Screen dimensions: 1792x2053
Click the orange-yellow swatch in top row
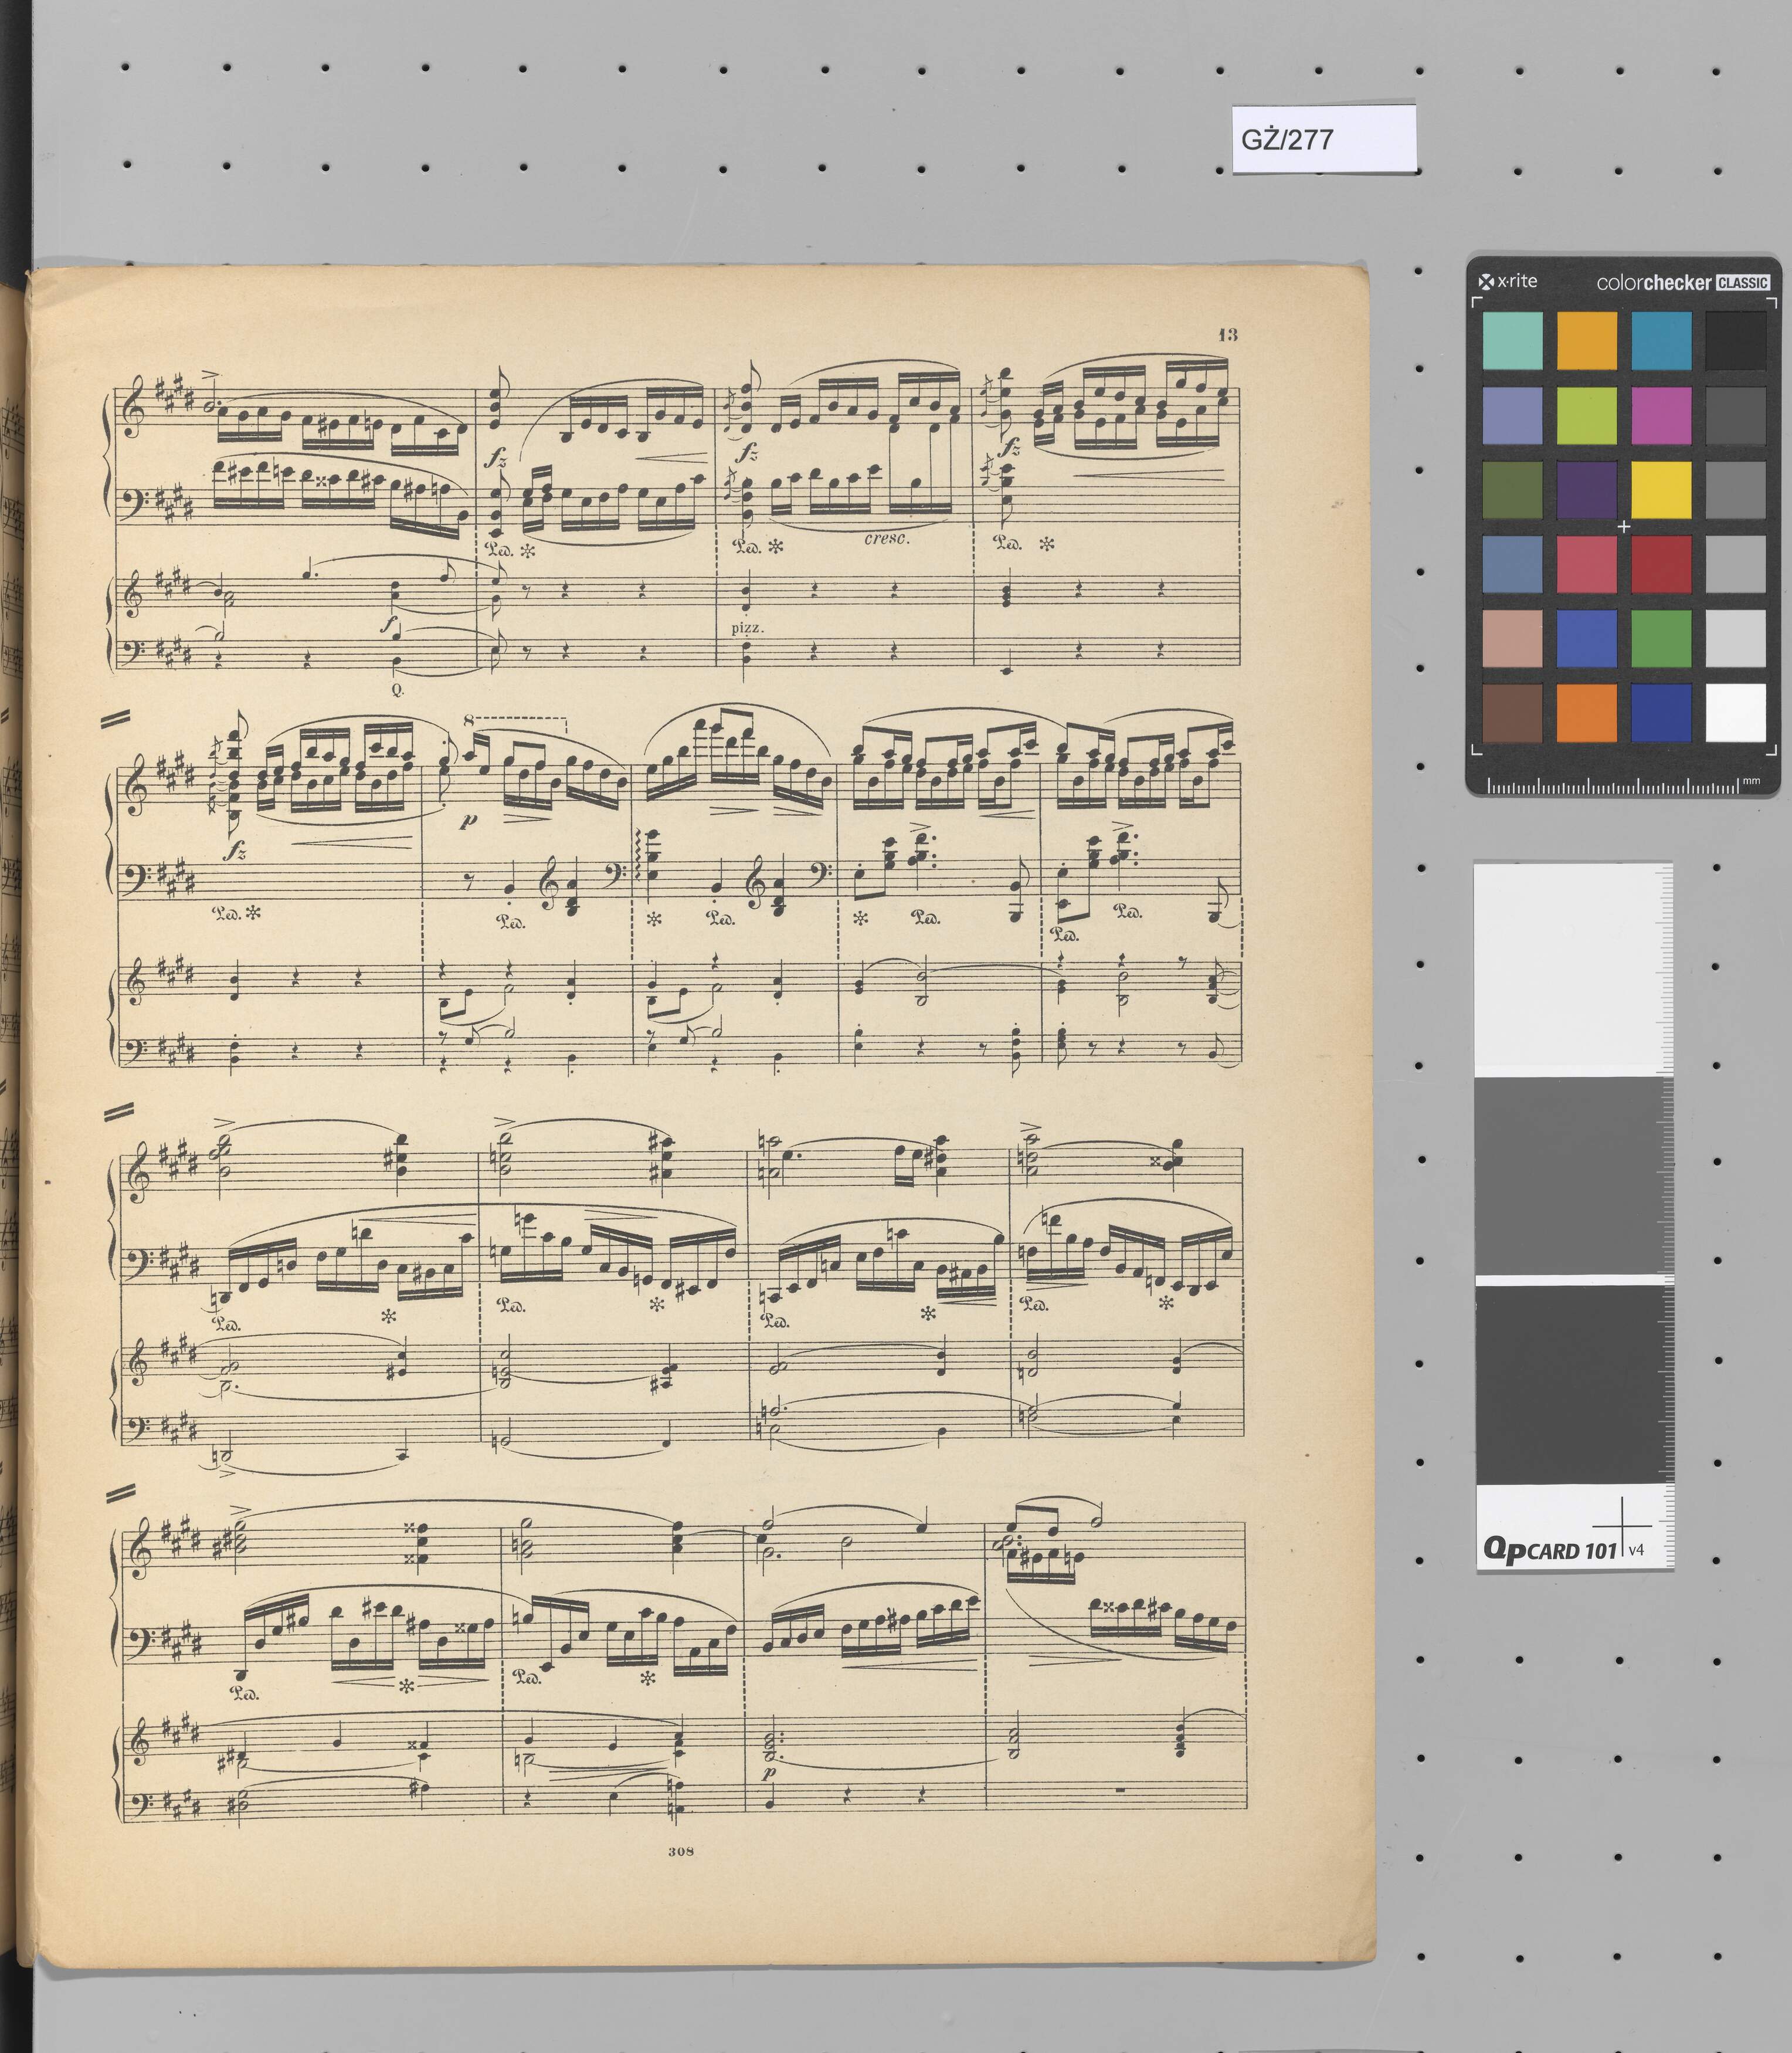1586,340
